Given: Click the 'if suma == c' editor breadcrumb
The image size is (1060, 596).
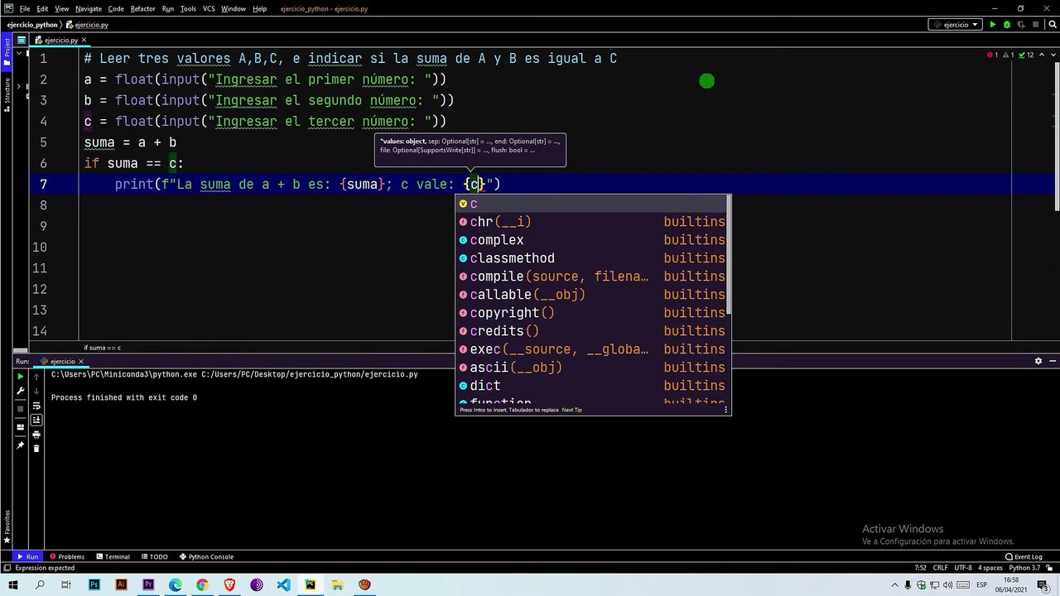Looking at the screenshot, I should tap(102, 348).
